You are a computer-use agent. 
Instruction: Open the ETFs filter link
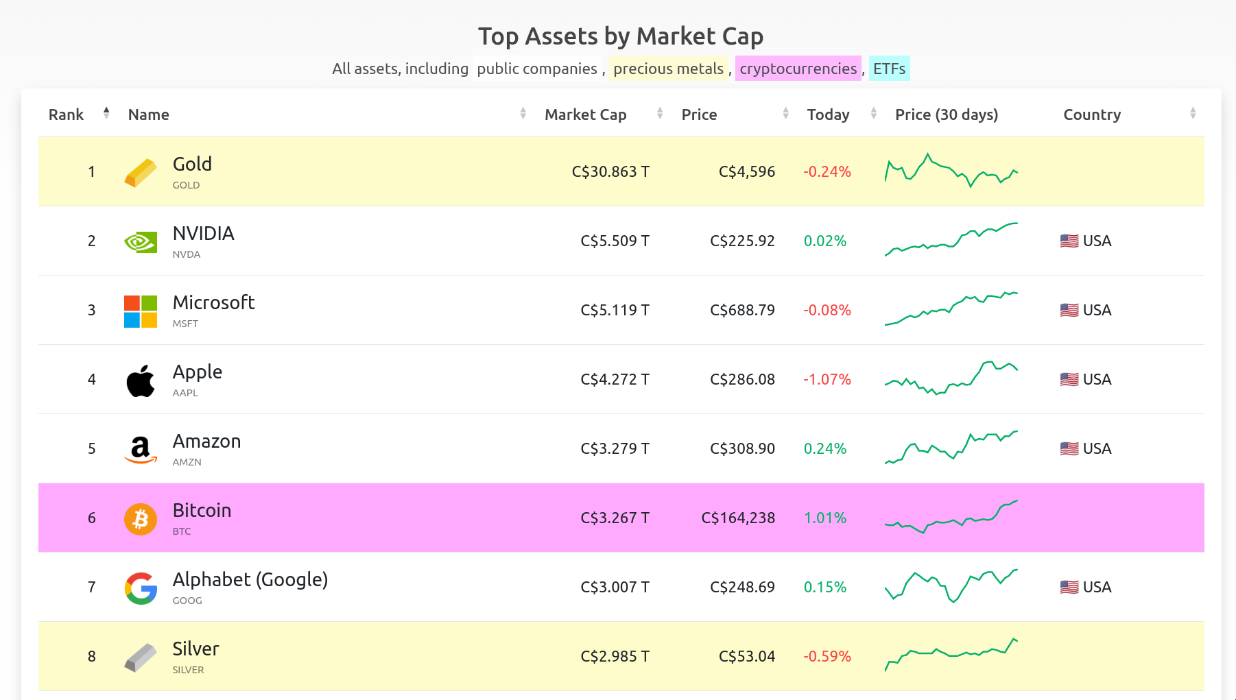tap(890, 69)
